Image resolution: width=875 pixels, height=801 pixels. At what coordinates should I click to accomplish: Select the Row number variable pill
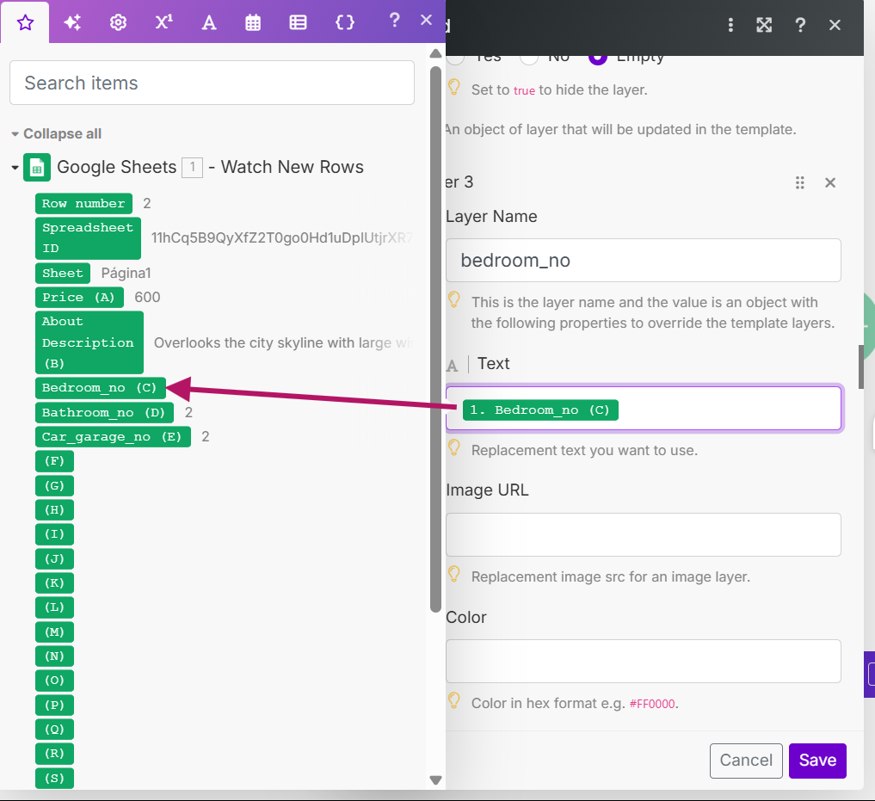83,203
